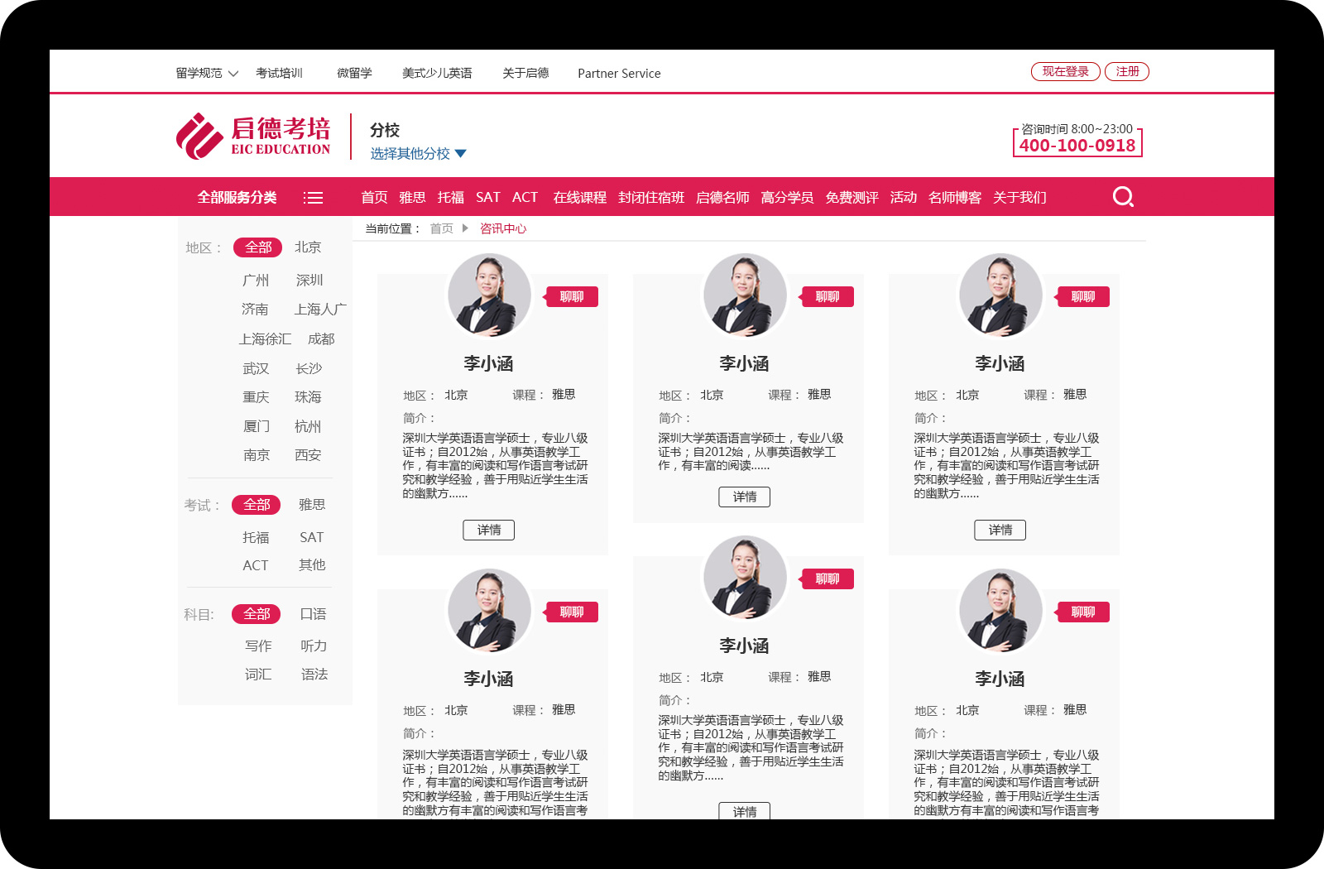
Task: Open 详情 on the top-right teacher card
Action: pos(1000,530)
